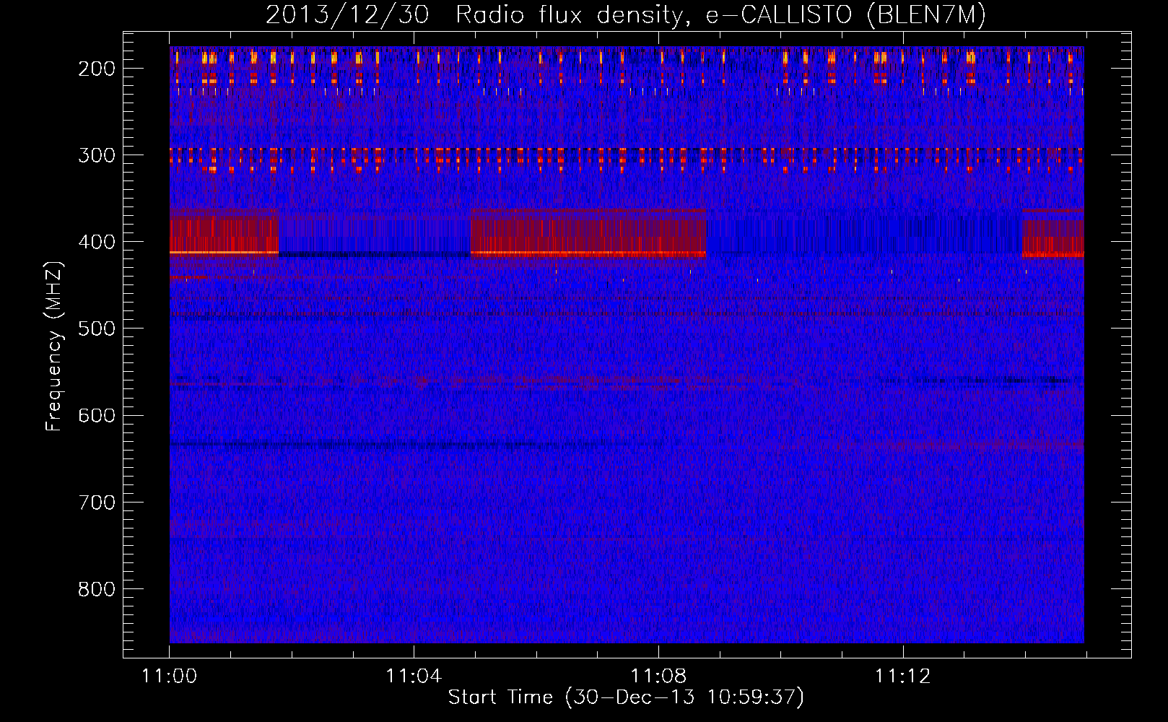
Task: Click the 700 frequency tick label
Action: tap(96, 502)
